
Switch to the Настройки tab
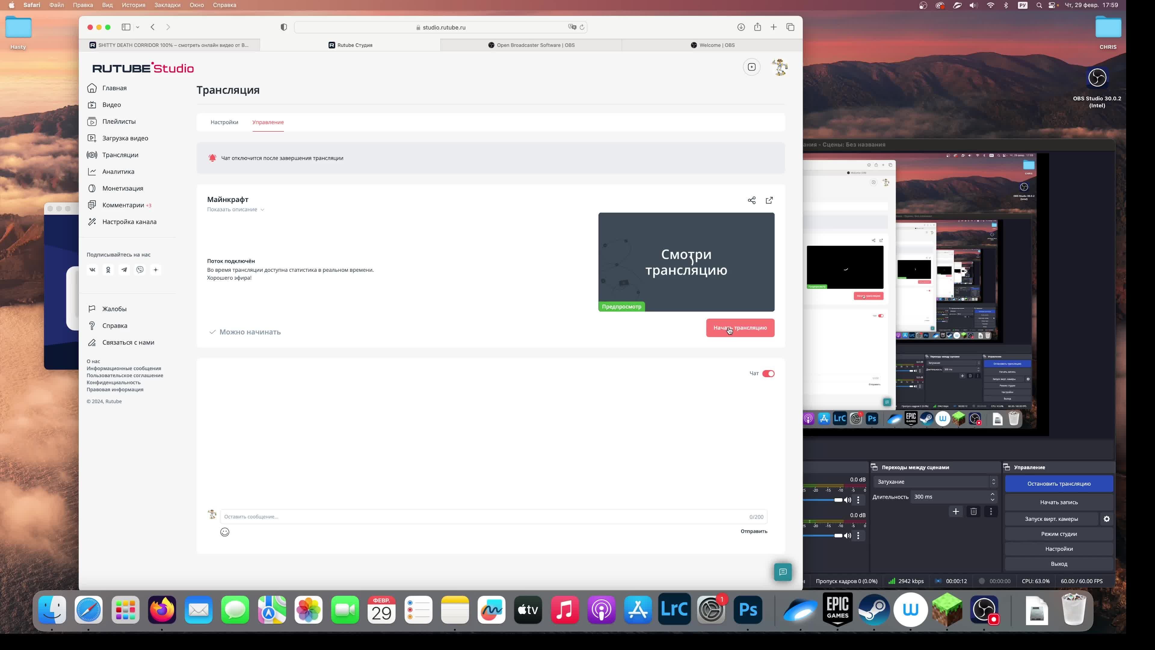tap(224, 122)
